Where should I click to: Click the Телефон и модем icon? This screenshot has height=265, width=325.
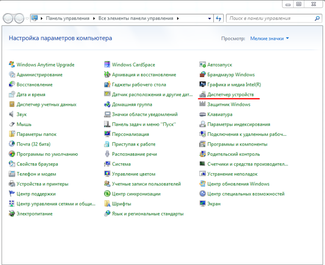pyautogui.click(x=12, y=174)
